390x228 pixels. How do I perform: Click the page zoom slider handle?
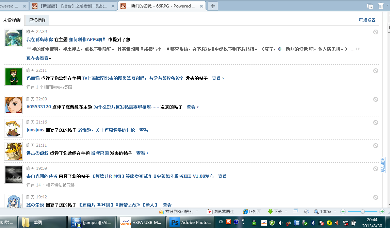(363, 212)
